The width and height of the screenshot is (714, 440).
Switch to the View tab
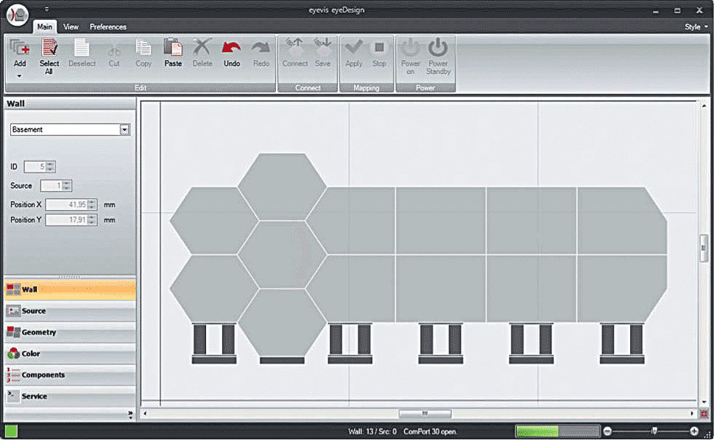coord(71,26)
